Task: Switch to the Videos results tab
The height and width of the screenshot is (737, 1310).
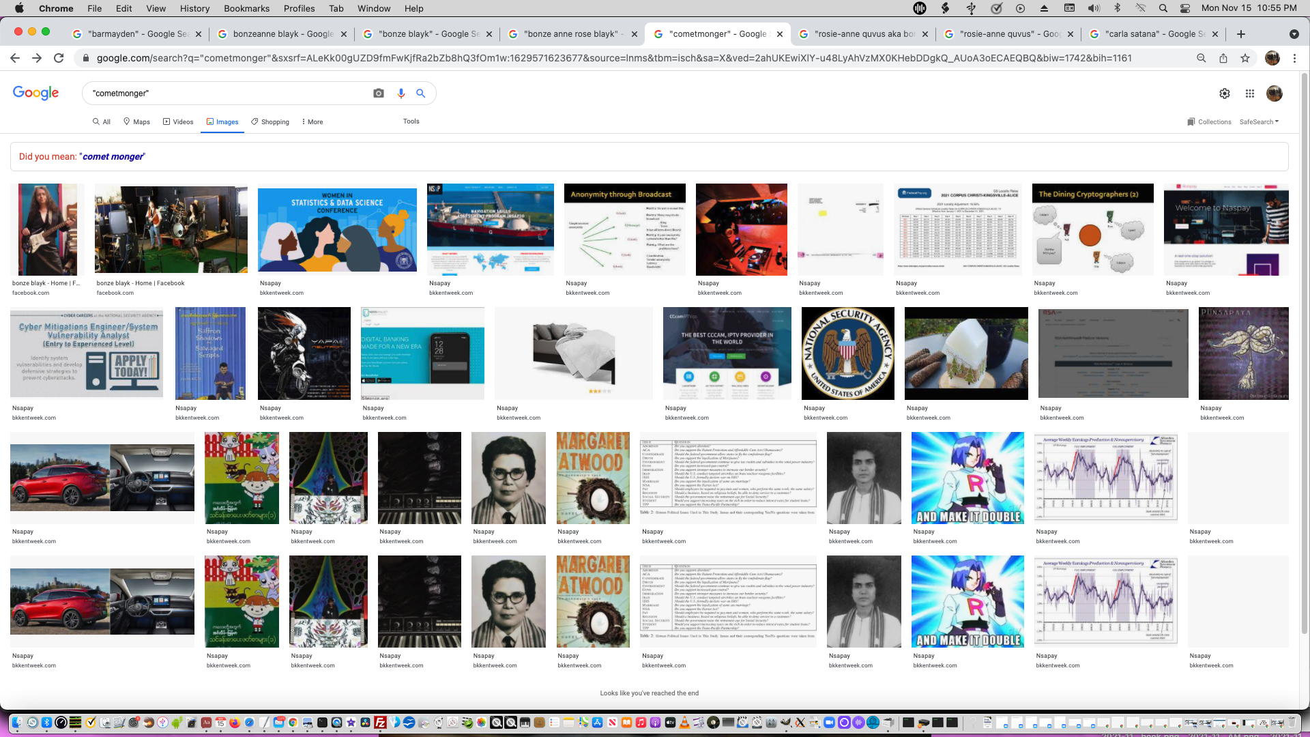Action: point(178,122)
